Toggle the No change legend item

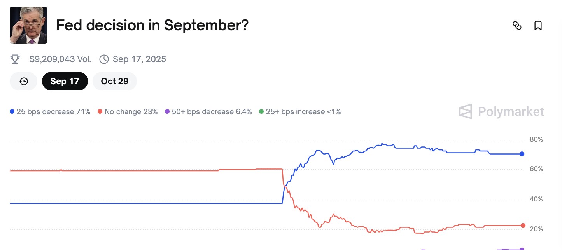(128, 112)
